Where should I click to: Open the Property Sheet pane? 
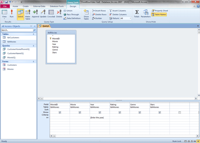(x=160, y=11)
